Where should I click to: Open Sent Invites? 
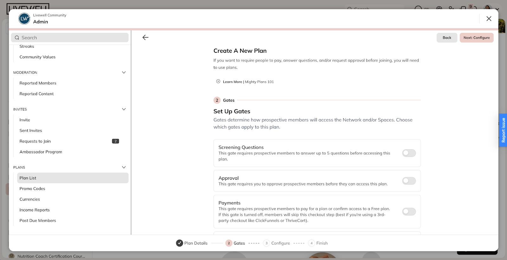(31, 130)
